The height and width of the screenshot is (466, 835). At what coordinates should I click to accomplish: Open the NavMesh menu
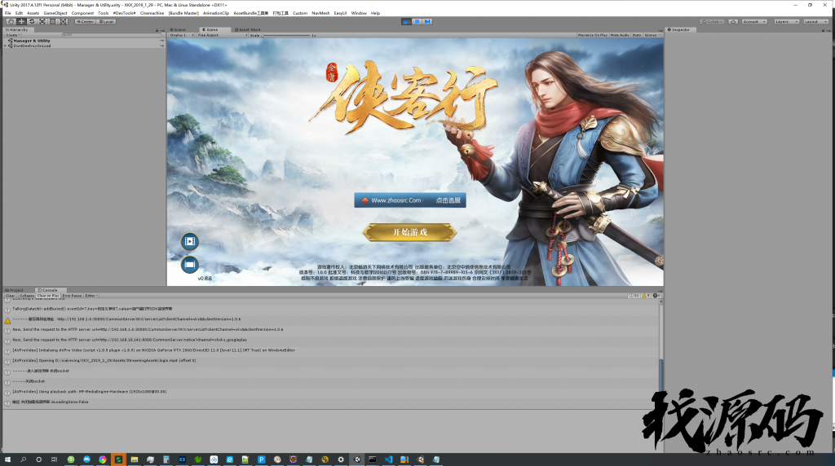tap(320, 13)
